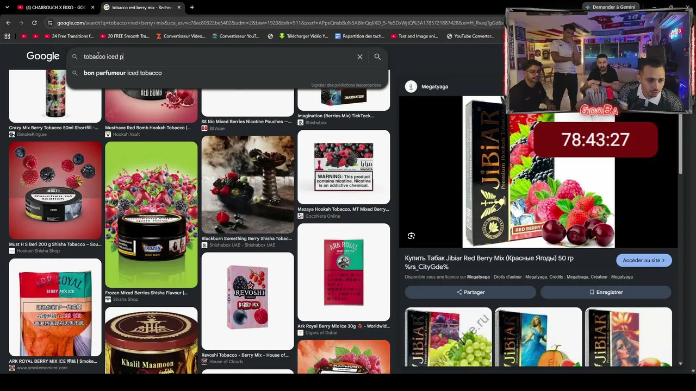The height and width of the screenshot is (391, 696).
Task: Open the Megatyaga source name
Action: tap(434, 86)
